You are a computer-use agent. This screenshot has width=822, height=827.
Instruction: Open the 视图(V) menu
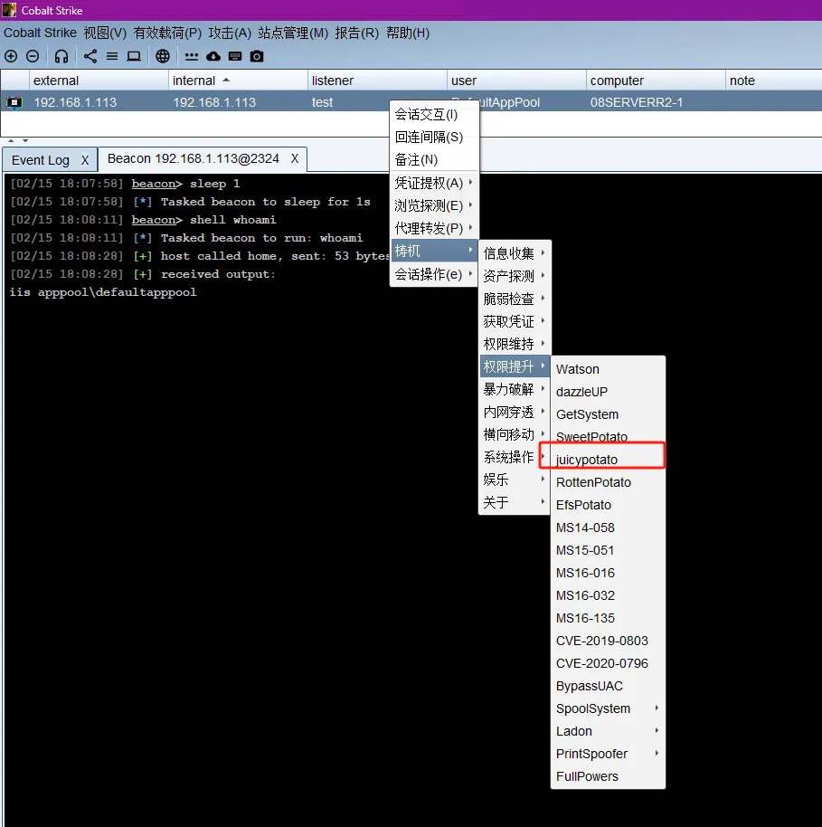[105, 33]
